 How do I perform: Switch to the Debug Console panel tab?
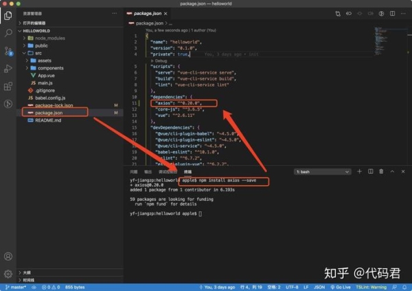(x=168, y=172)
